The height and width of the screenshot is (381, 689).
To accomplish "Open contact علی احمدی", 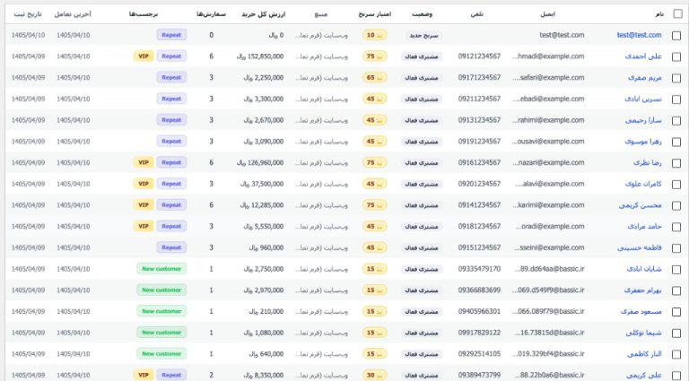I will pos(643,56).
